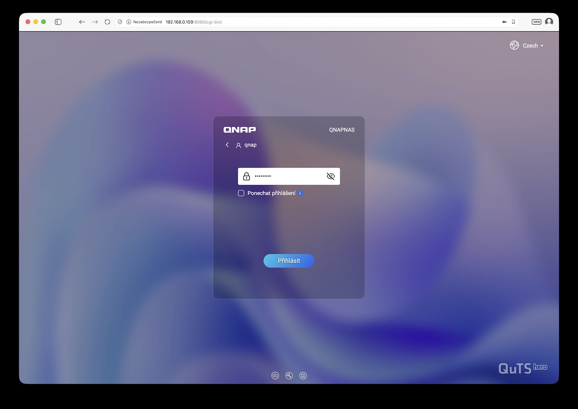Open the rightmost circular bottom icon
The width and height of the screenshot is (578, 409).
tap(303, 376)
